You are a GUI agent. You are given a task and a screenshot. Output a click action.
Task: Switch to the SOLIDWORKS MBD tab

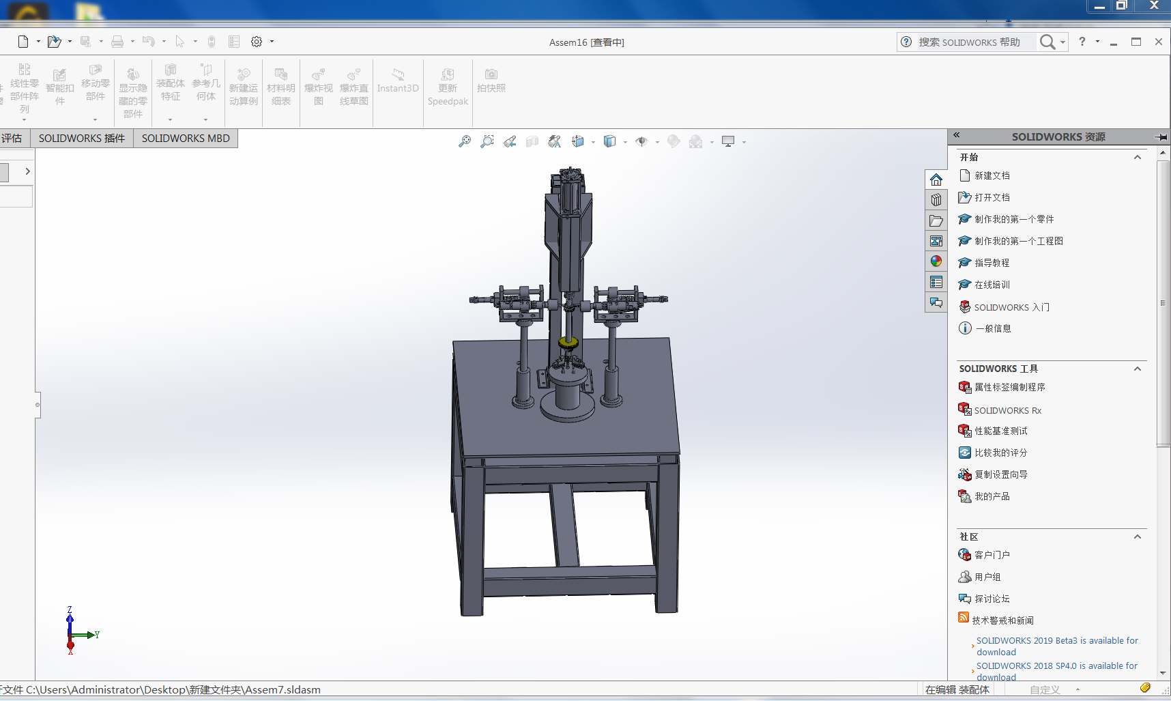point(186,138)
